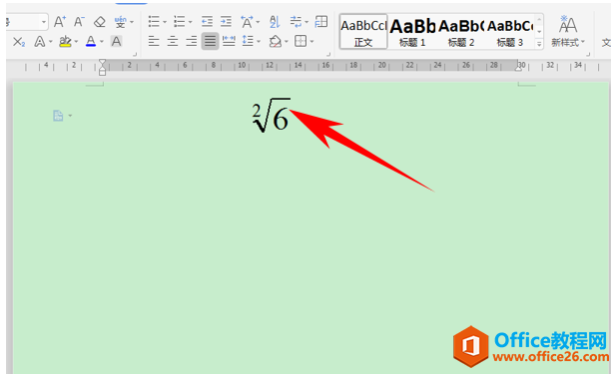Clear formatting with the eraser icon
Screen dimensions: 616x374
tap(100, 22)
